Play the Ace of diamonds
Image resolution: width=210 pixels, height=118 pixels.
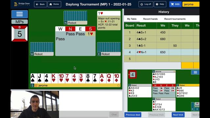(103, 78)
